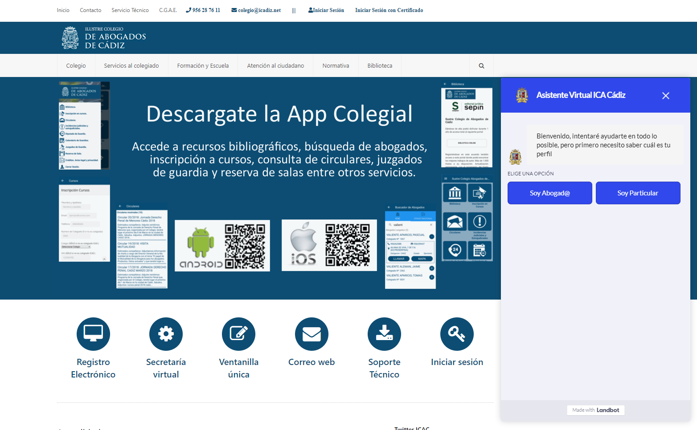
Task: Click the Soporte Técnico download icon
Action: point(384,334)
